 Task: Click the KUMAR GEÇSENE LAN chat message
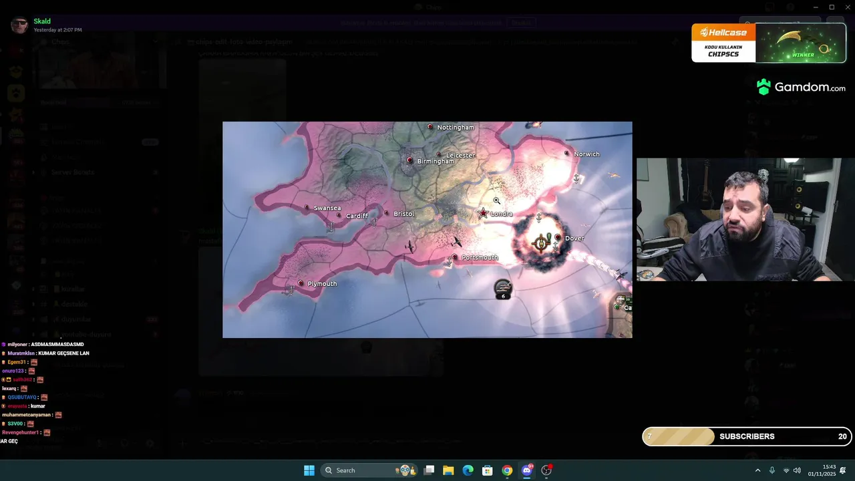[63, 353]
